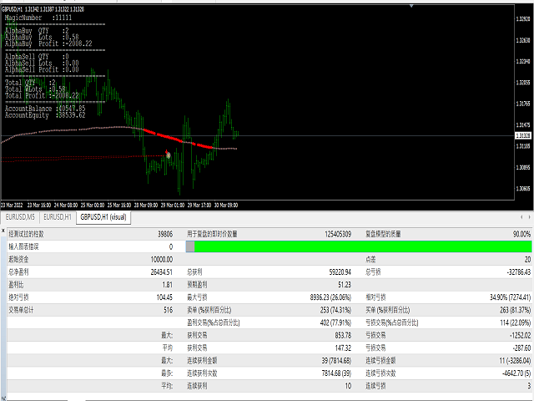Click the long positions value 263 (81.37%)
This screenshot has width=534, height=401.
(516, 310)
